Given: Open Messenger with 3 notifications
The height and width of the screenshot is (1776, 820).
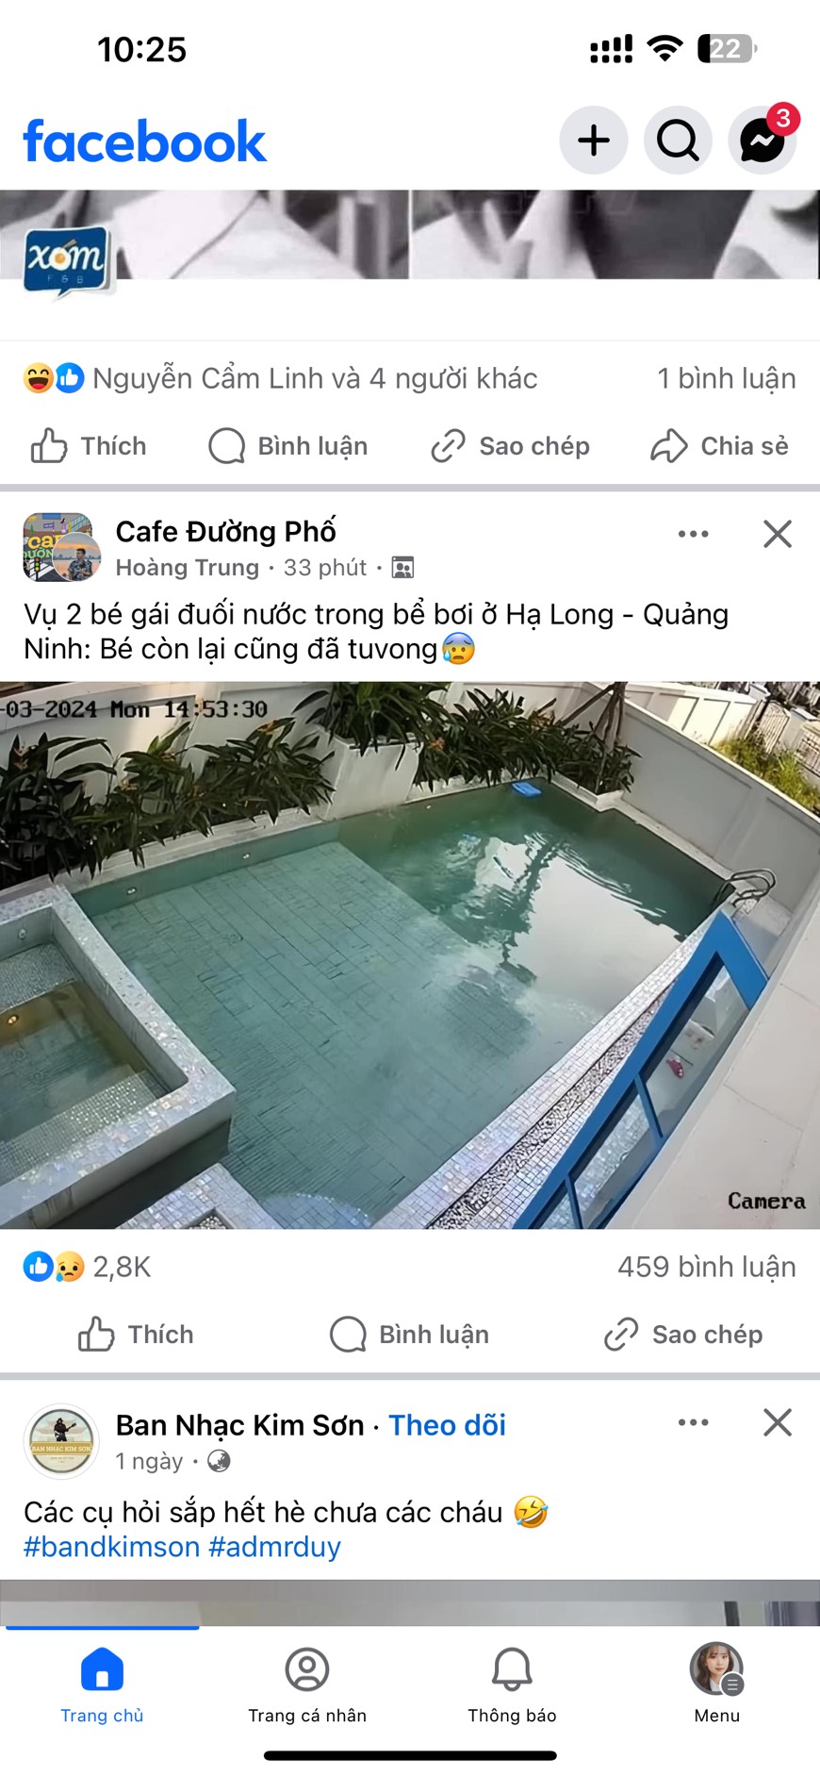Looking at the screenshot, I should pos(763,141).
